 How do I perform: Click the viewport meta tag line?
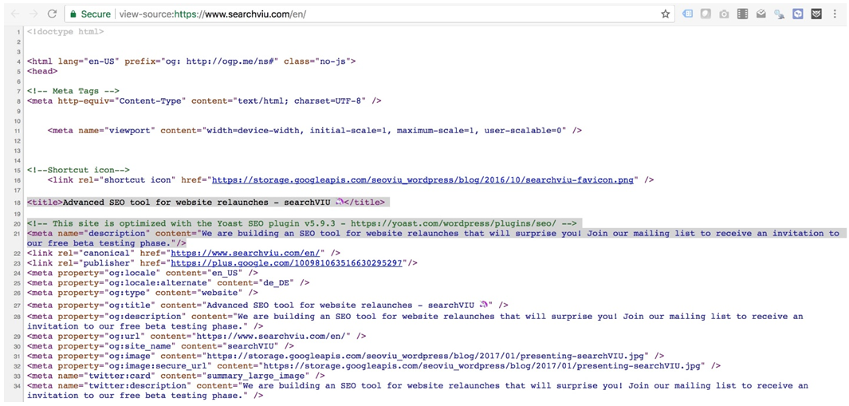315,130
